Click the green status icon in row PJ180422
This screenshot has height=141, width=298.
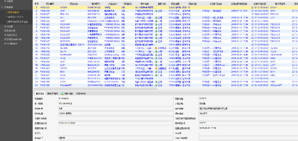156,24
